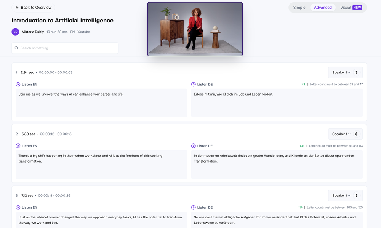Click timestamp 00:00:18 - 00:00:26
Image resolution: width=381 pixels, height=228 pixels.
(x=54, y=196)
